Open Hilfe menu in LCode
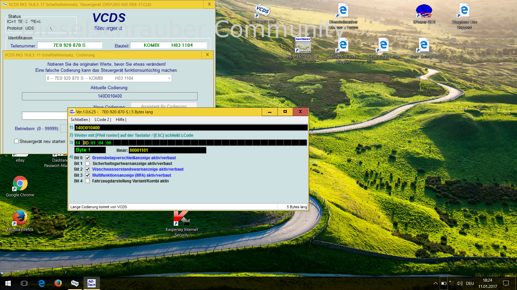 121,119
